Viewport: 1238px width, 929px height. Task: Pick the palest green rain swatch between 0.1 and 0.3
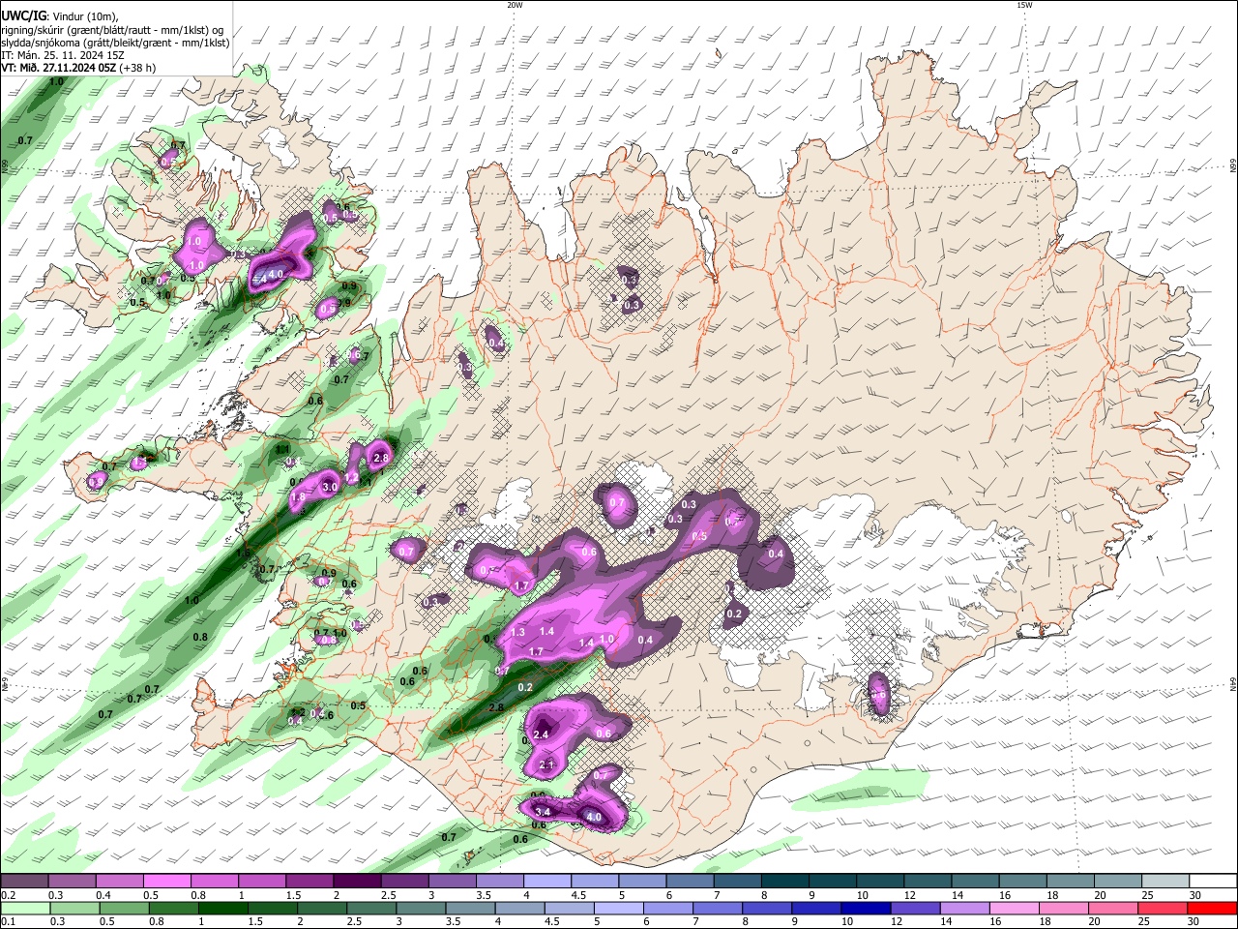pyautogui.click(x=24, y=908)
